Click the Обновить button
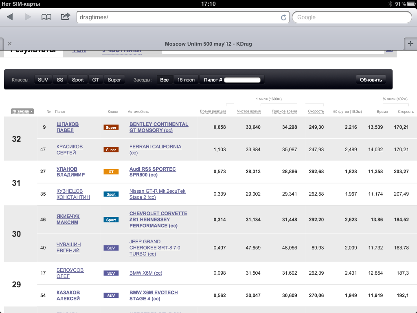Image resolution: width=417 pixels, height=313 pixels. pyautogui.click(x=371, y=80)
